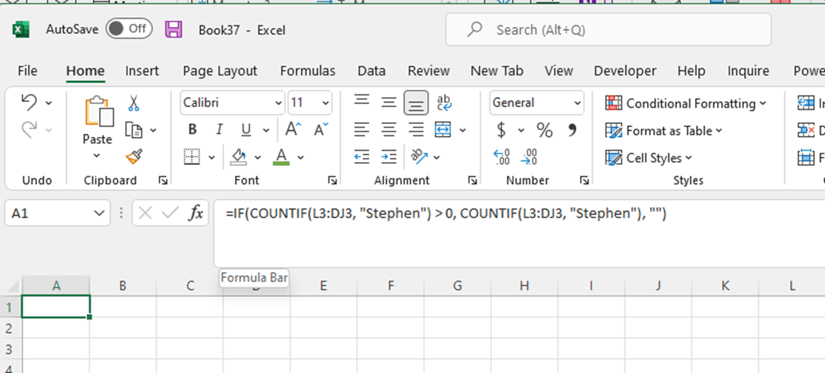The width and height of the screenshot is (825, 373).
Task: Open the File tab
Action: (27, 71)
